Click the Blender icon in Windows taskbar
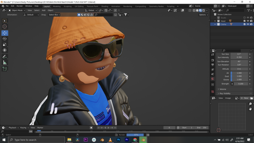The image size is (254, 143). pos(143,140)
